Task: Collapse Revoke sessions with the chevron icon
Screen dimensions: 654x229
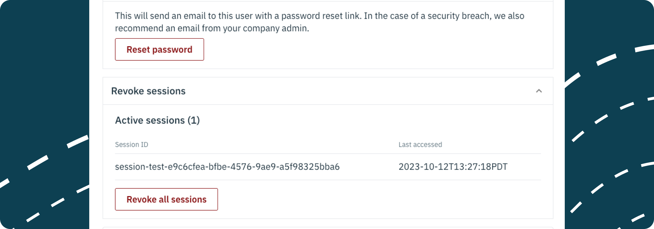Action: [x=539, y=91]
